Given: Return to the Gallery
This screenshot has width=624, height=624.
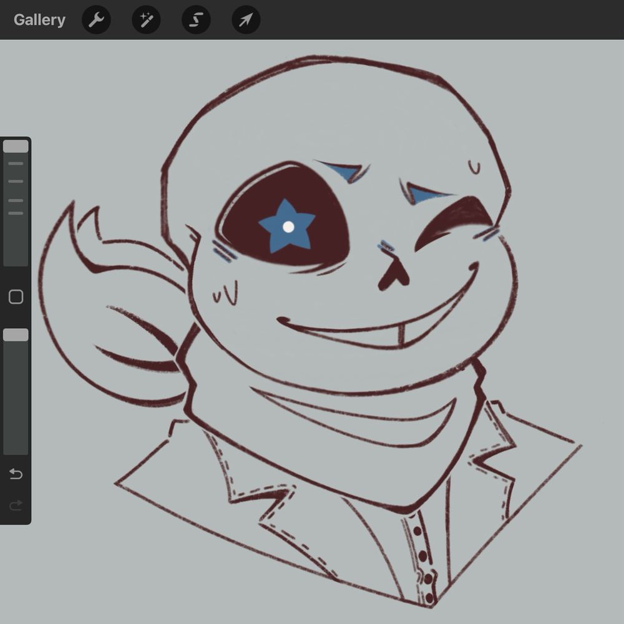Looking at the screenshot, I should (39, 19).
